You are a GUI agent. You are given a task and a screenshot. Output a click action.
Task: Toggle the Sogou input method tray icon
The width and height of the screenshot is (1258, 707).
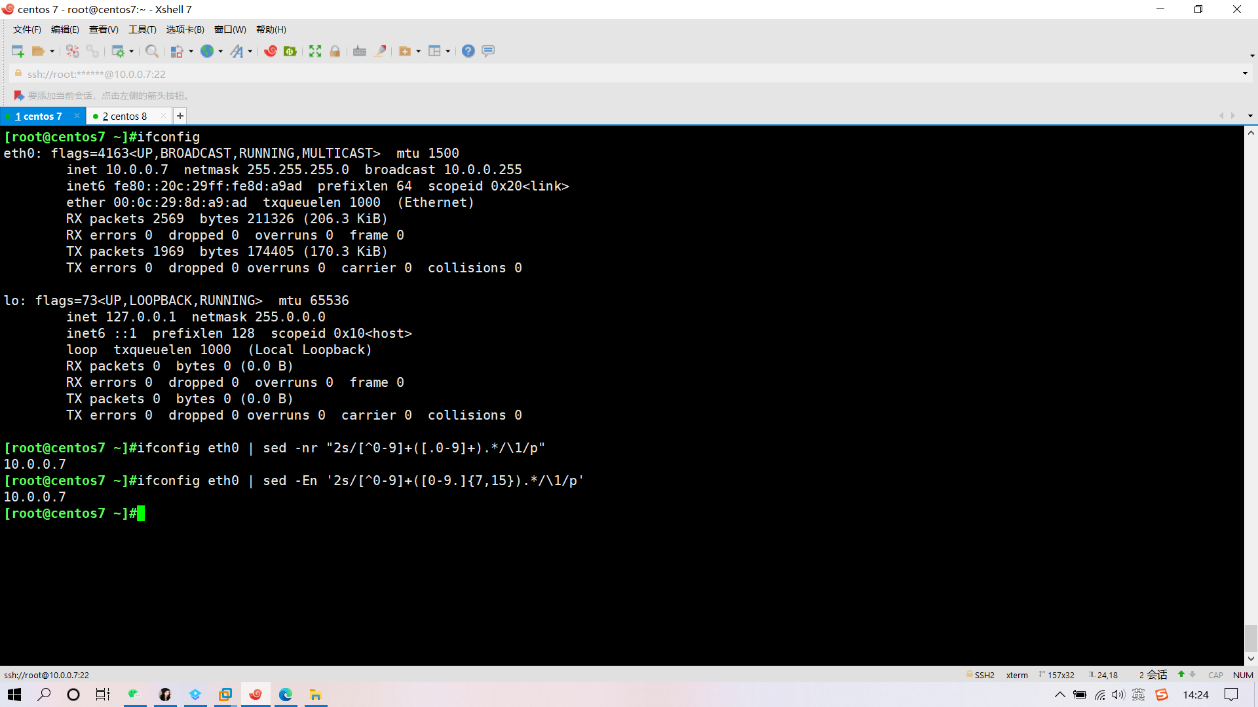point(1162,695)
